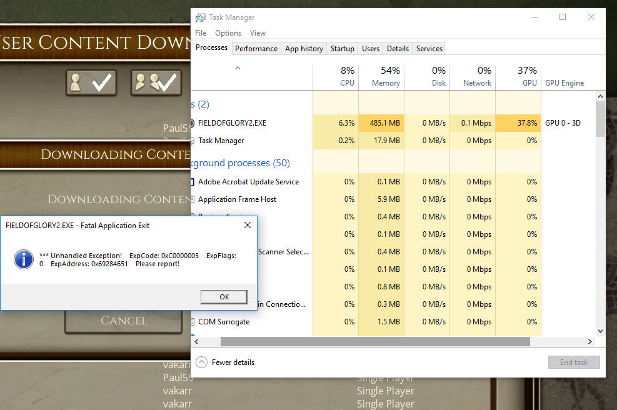Click the sort chevron above the Name column
The width and height of the screenshot is (617, 410).
238,67
